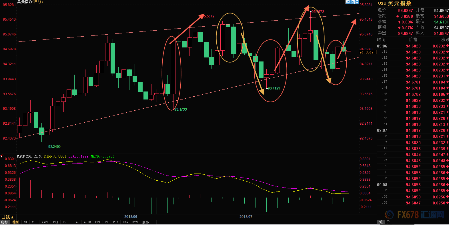Switch to the 指标 tab

tap(5, 222)
